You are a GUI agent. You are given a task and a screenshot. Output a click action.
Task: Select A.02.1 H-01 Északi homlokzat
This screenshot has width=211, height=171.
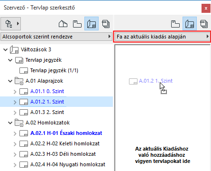66,133
